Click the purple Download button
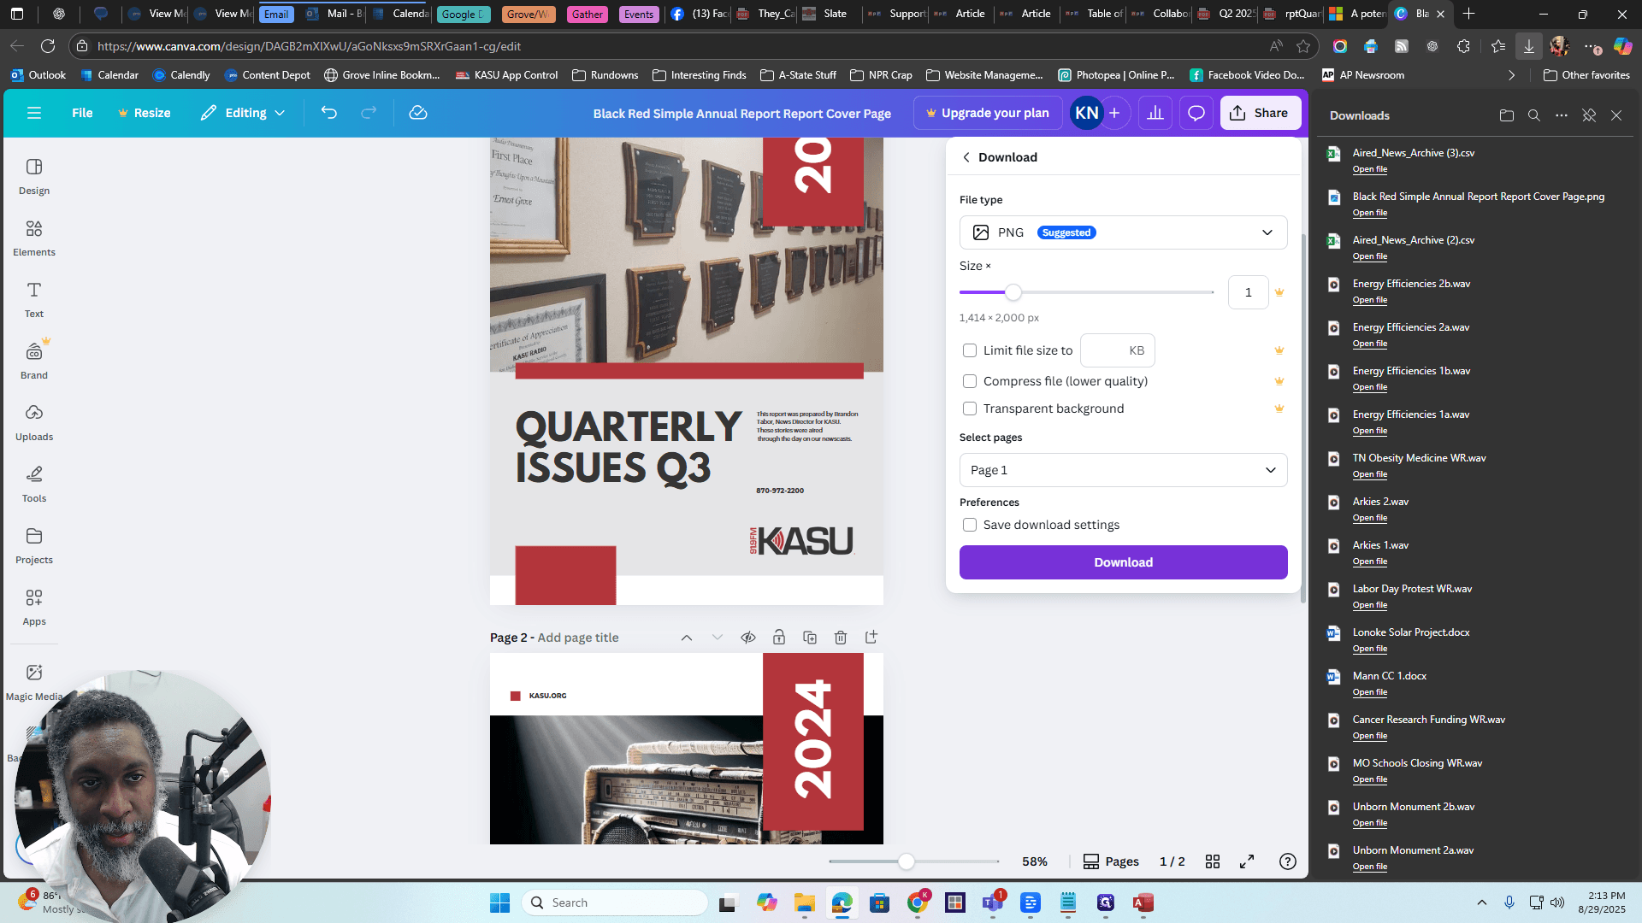This screenshot has height=923, width=1642. (x=1123, y=562)
